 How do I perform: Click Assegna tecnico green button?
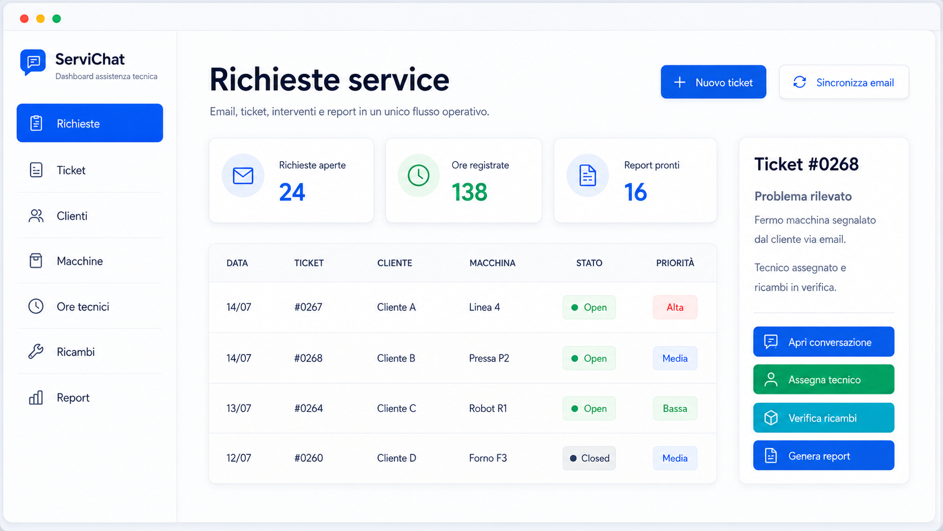tap(823, 379)
